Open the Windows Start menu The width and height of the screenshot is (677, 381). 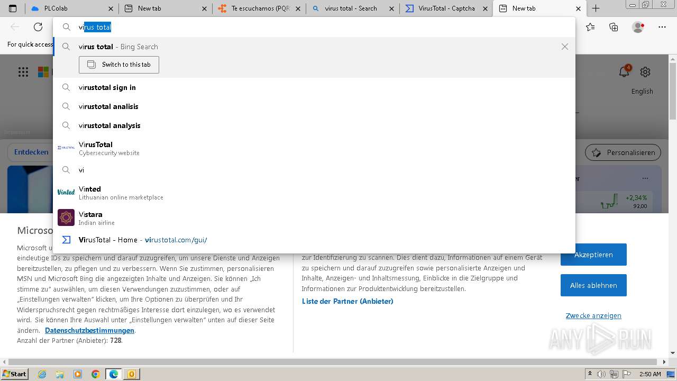coord(14,374)
